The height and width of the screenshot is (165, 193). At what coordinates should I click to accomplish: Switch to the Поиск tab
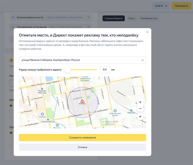pos(131,18)
